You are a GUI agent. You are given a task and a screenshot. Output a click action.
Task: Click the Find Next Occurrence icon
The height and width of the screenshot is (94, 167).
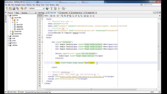(68, 16)
